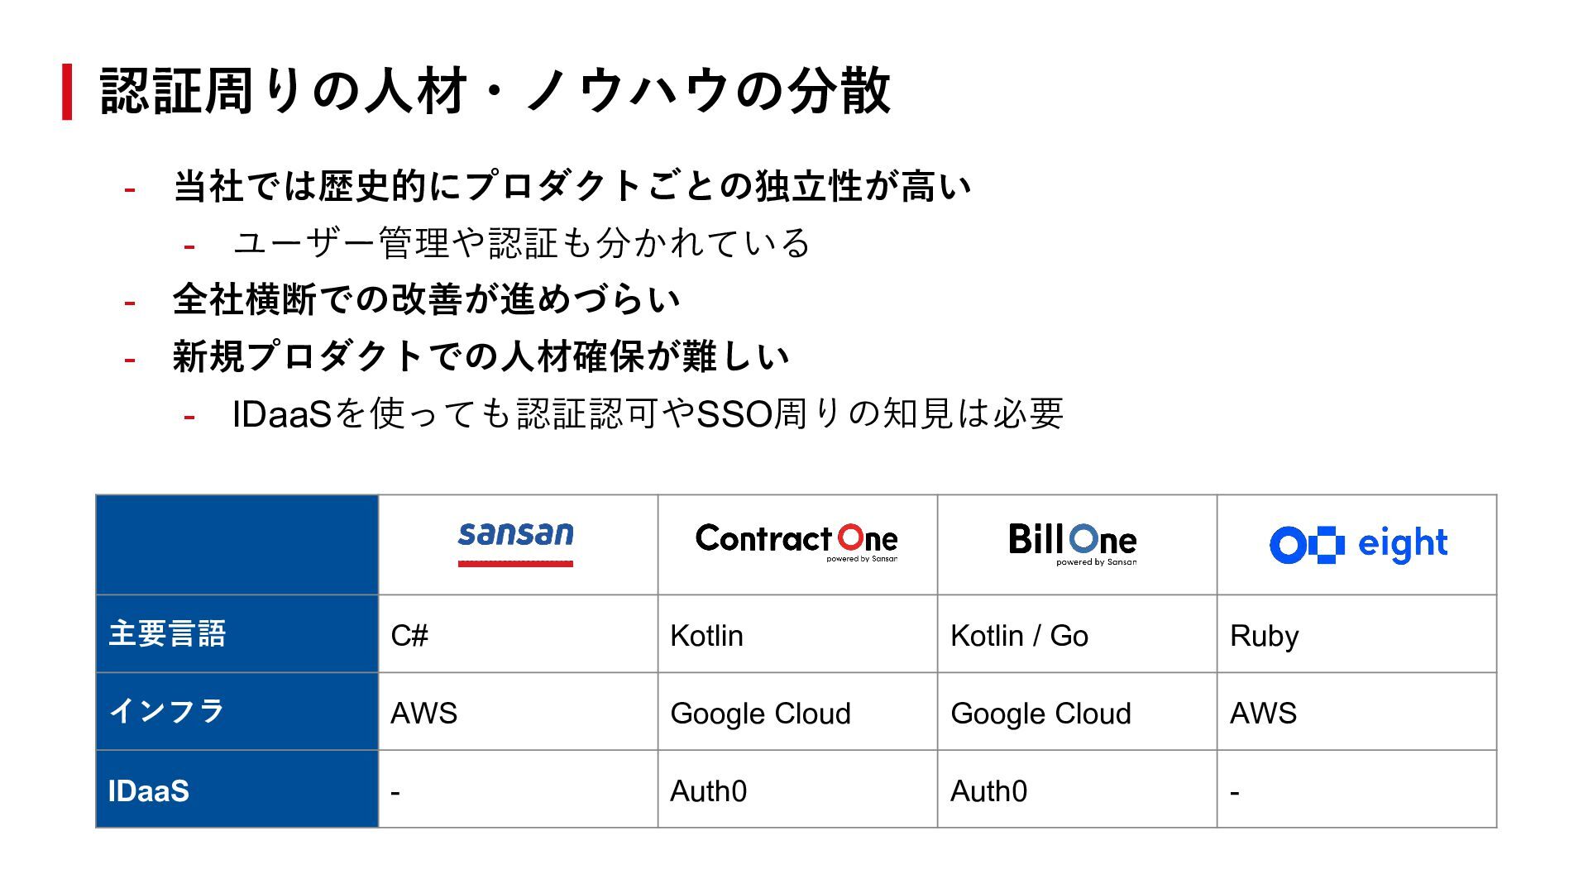Click the red bar beside the slide title
This screenshot has height=893, width=1588.
tap(67, 92)
